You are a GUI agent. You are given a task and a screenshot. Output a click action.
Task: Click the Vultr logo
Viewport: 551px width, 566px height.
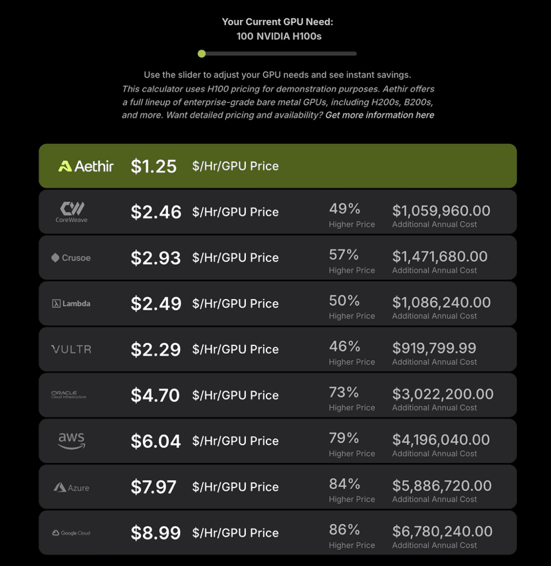pos(71,349)
